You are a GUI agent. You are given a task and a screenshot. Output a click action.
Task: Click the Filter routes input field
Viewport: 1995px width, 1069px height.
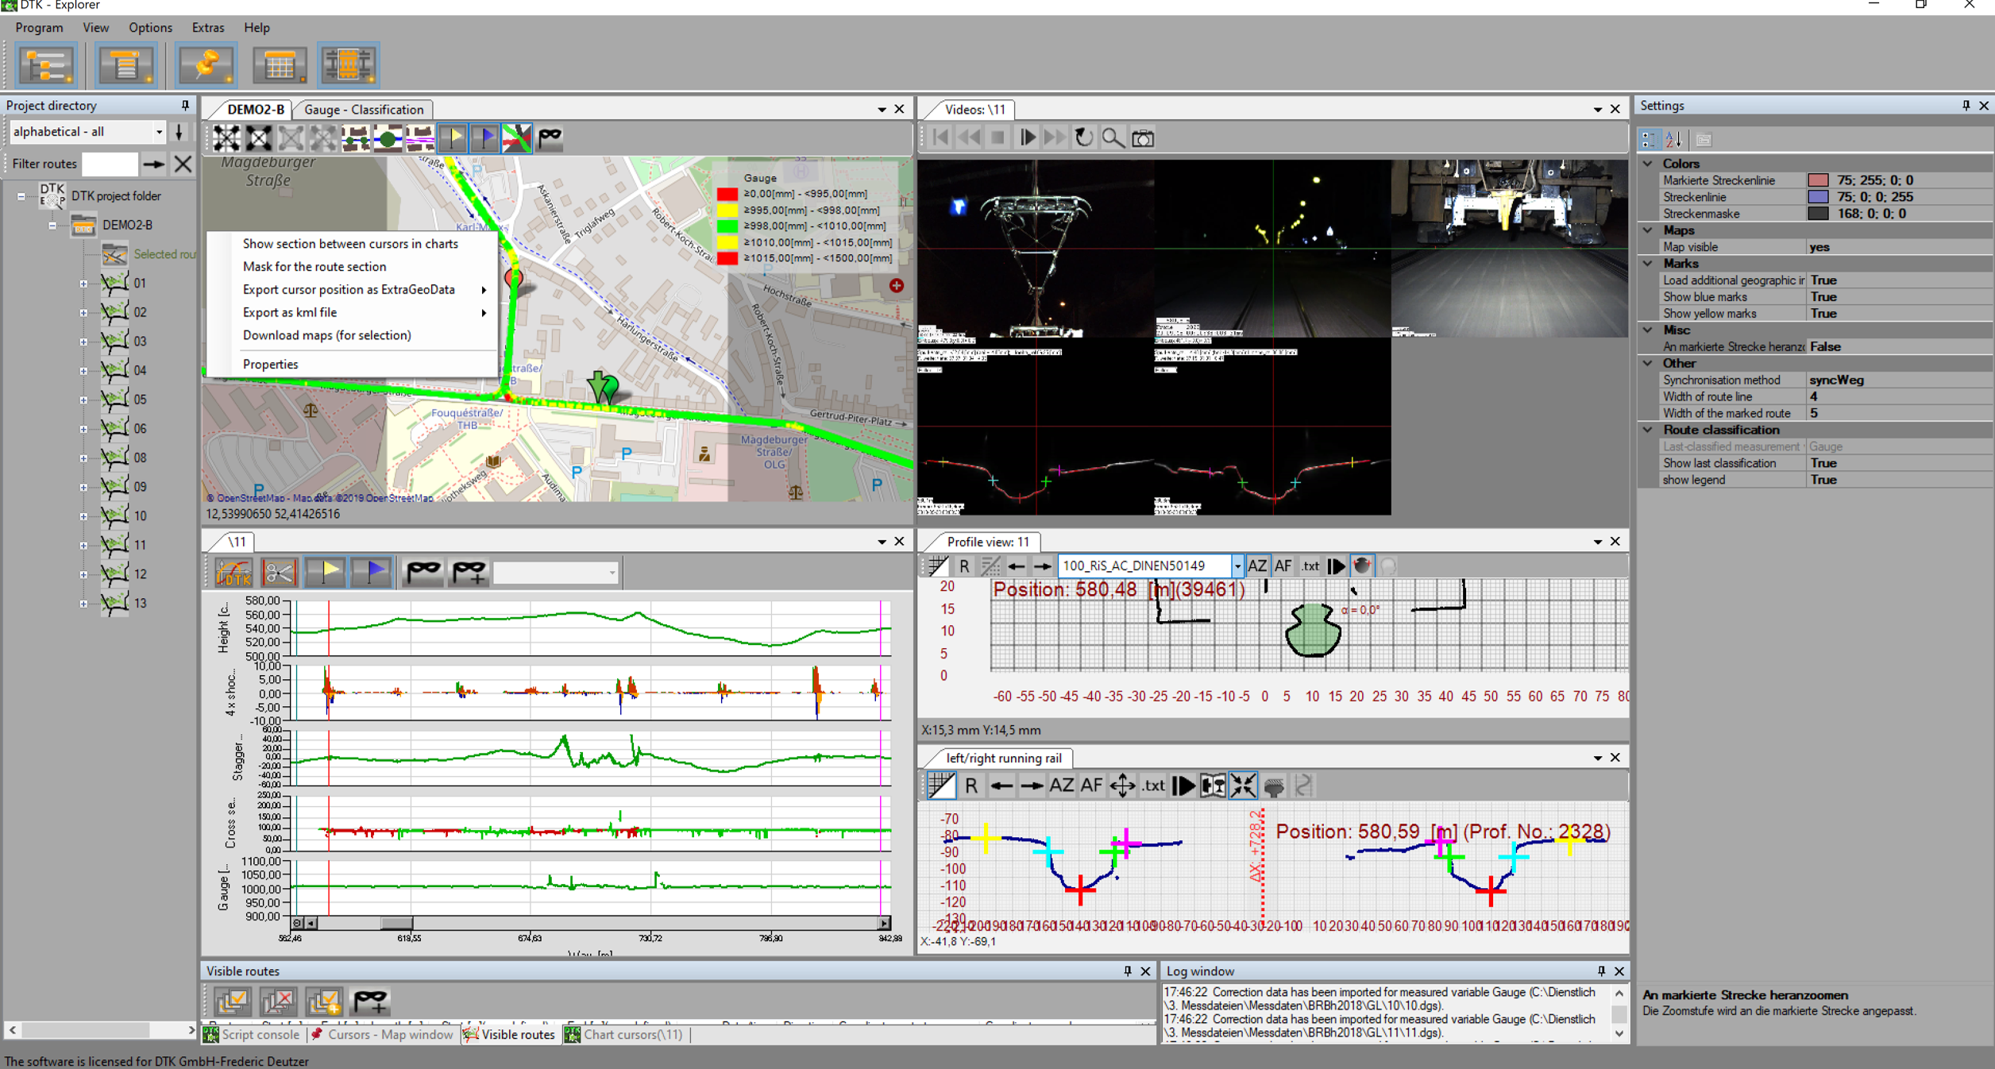coord(110,164)
